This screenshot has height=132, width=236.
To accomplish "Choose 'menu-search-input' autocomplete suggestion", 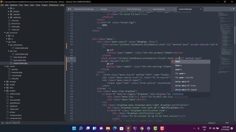I will coord(190,89).
